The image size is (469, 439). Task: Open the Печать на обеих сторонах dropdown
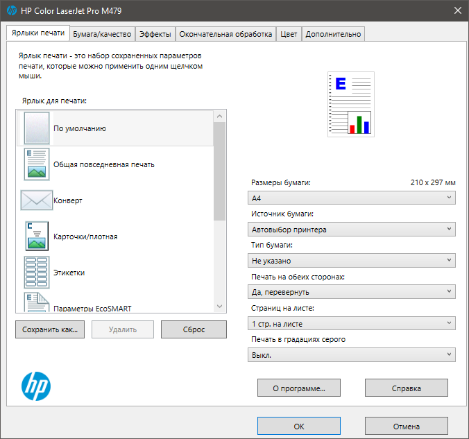click(x=352, y=292)
